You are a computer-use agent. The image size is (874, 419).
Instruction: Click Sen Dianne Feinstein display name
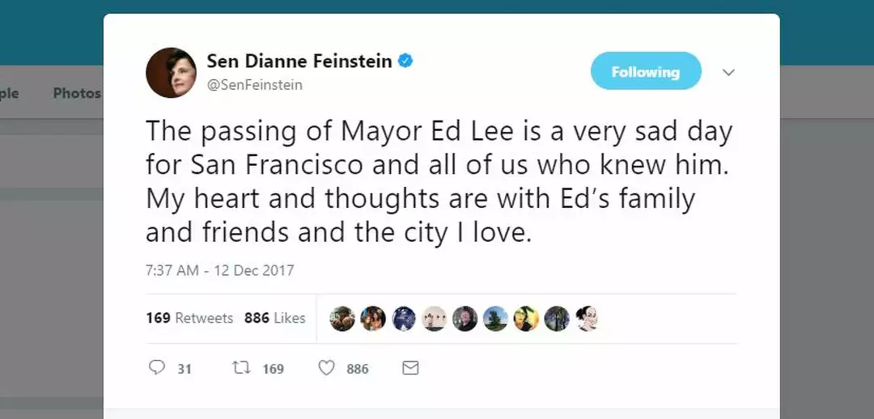[x=299, y=61]
